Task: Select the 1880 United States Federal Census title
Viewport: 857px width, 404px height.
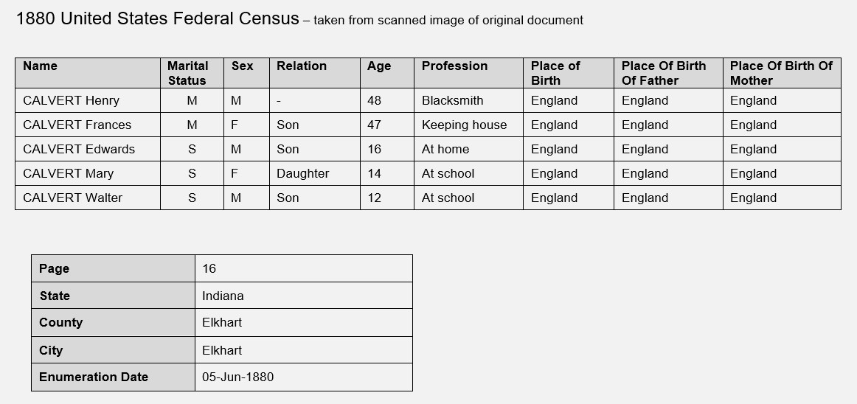Action: point(157,18)
